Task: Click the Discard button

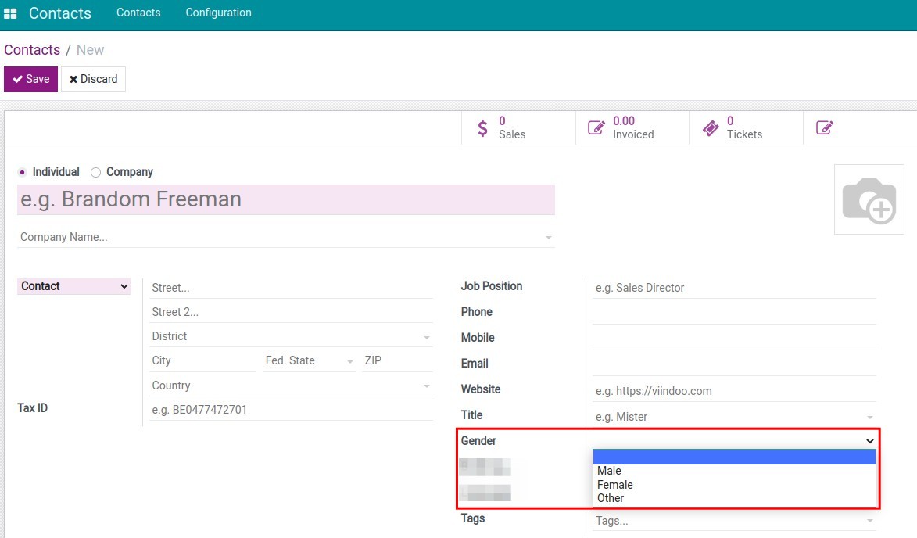Action: click(x=93, y=79)
